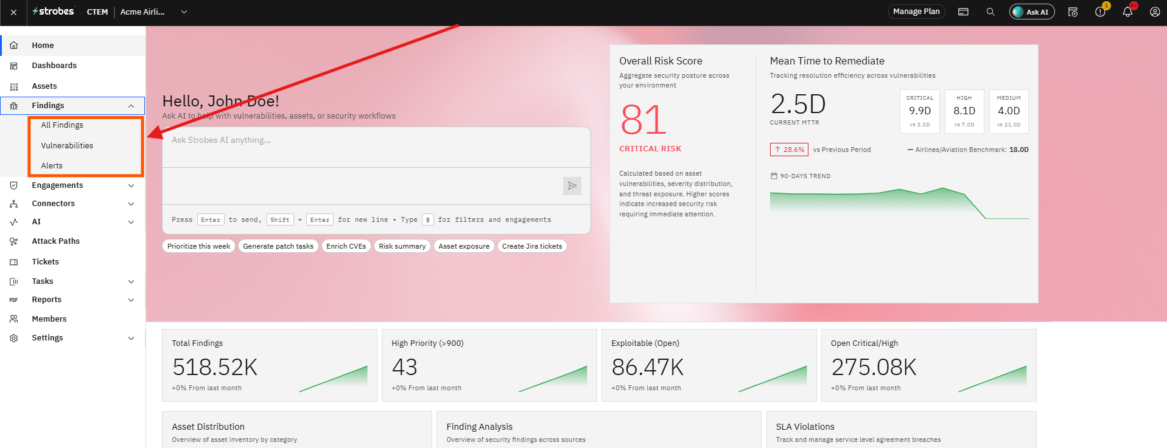Click the search magnifier icon
The image size is (1167, 448).
tap(990, 12)
